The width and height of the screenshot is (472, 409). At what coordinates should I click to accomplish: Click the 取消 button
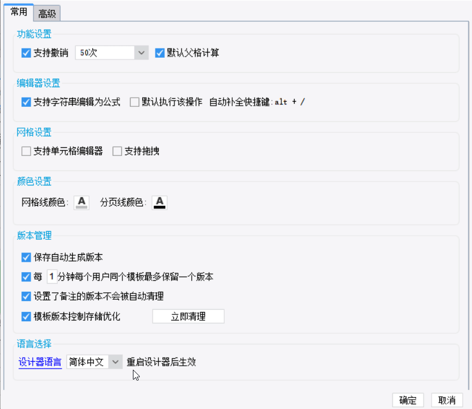(x=447, y=400)
